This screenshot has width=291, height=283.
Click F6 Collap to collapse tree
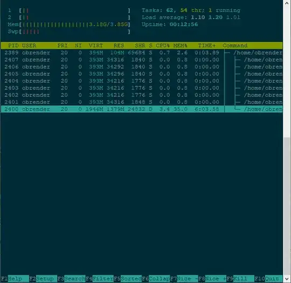pyautogui.click(x=156, y=279)
